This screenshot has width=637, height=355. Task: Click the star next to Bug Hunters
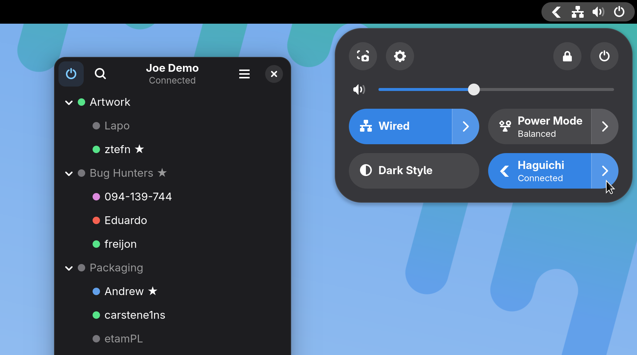(162, 172)
